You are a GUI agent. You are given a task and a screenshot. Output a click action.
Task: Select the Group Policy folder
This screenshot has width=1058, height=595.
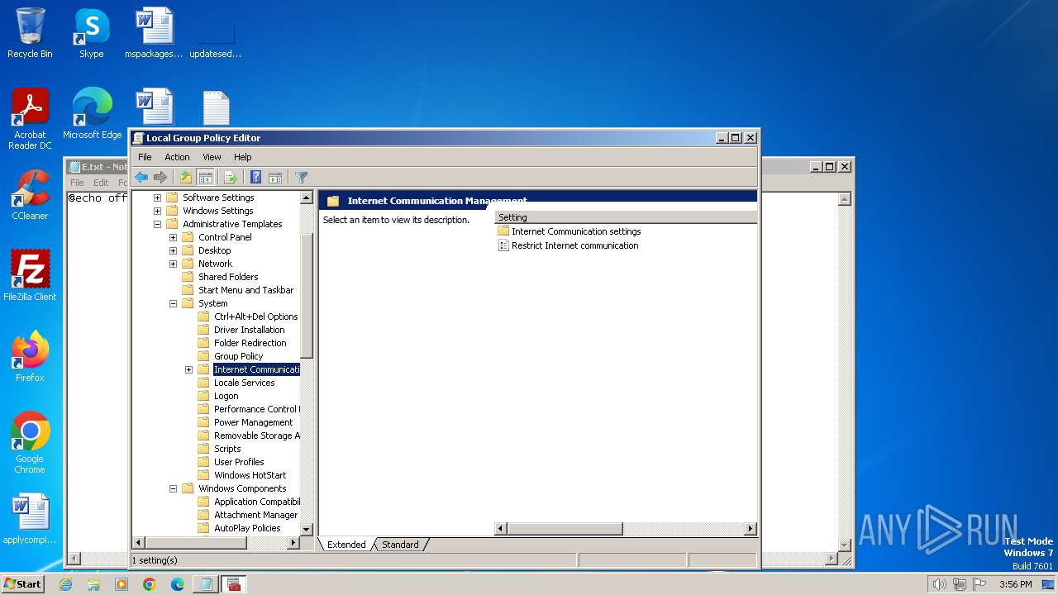(238, 356)
